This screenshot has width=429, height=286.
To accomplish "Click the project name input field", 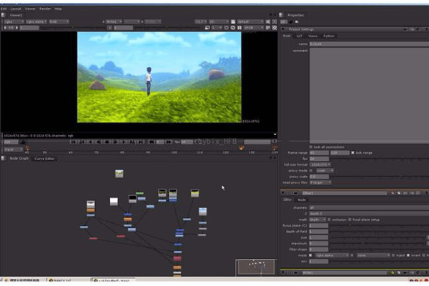I will [x=366, y=43].
